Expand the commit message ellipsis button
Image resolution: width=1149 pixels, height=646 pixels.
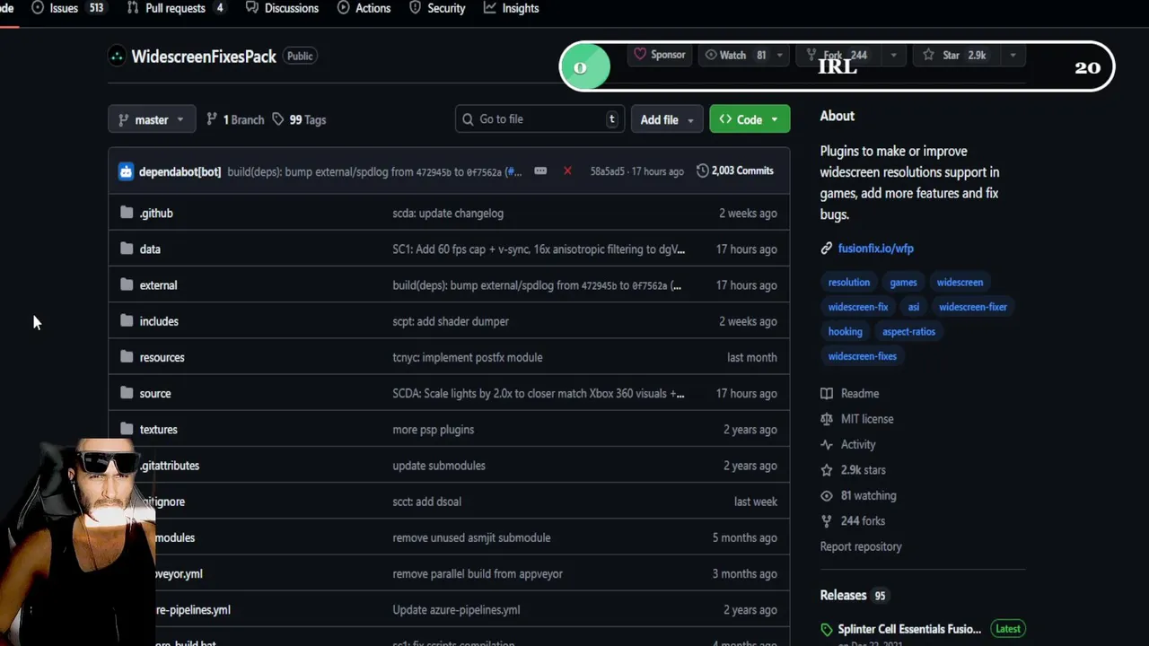coord(540,170)
